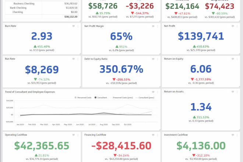Image resolution: width=243 pixels, height=162 pixels.
Task: Open the Trend of Consultant Expenses three-dot menu
Action: click(x=158, y=92)
